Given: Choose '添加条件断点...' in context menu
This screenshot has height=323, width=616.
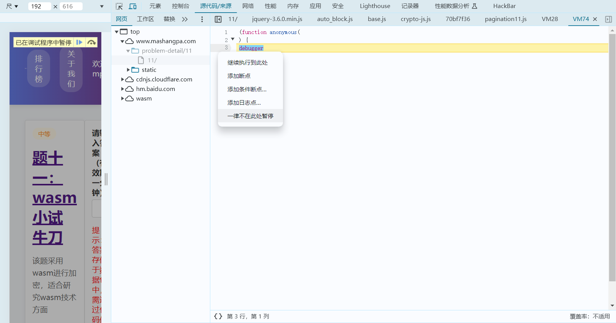Looking at the screenshot, I should [247, 89].
